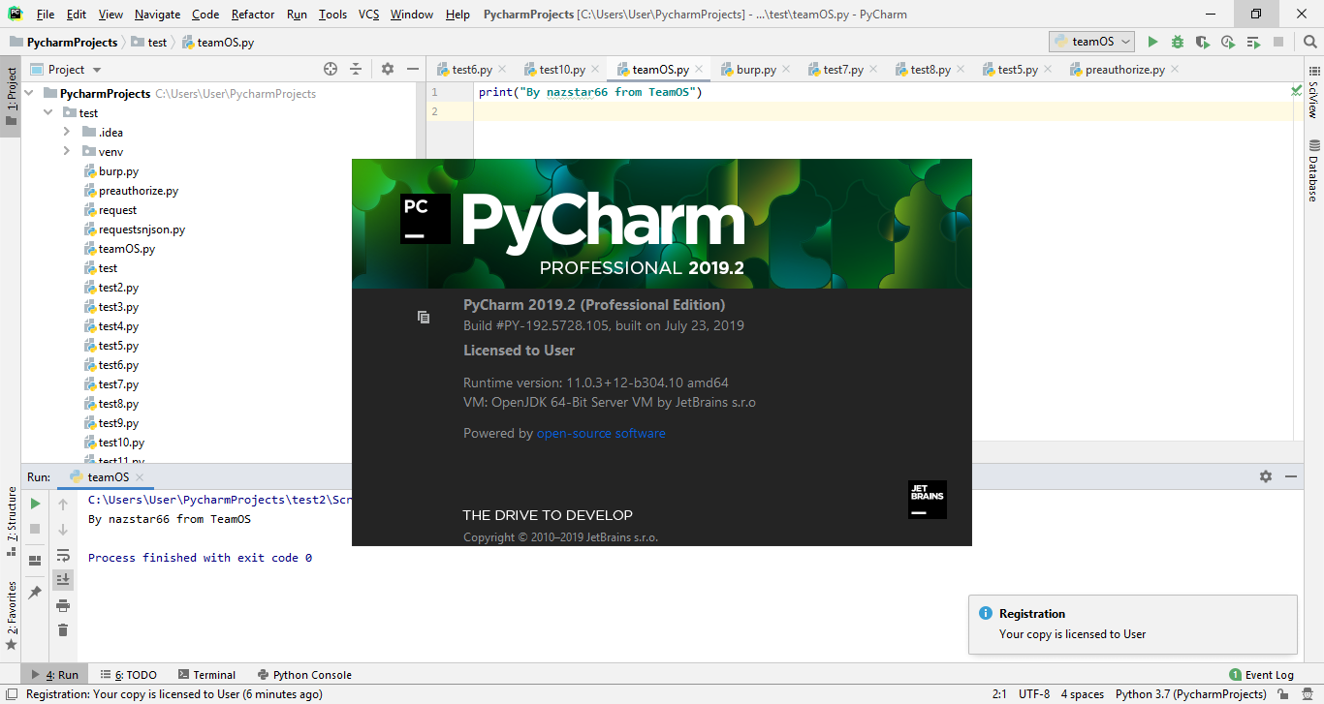This screenshot has height=704, width=1324.
Task: Launch the profiler run icon in toolbar
Action: click(1228, 42)
